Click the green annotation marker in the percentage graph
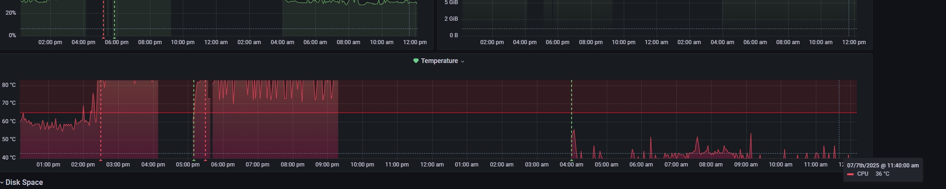Viewport: 946px width, 189px height. [114, 37]
